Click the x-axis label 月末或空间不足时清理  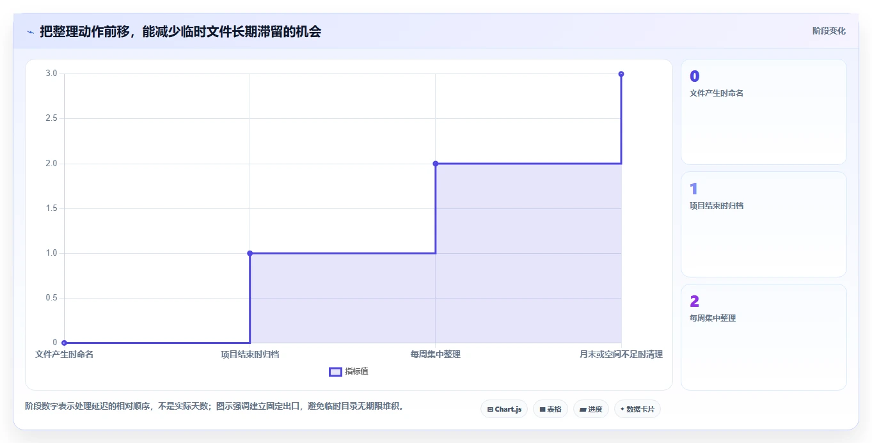(621, 354)
